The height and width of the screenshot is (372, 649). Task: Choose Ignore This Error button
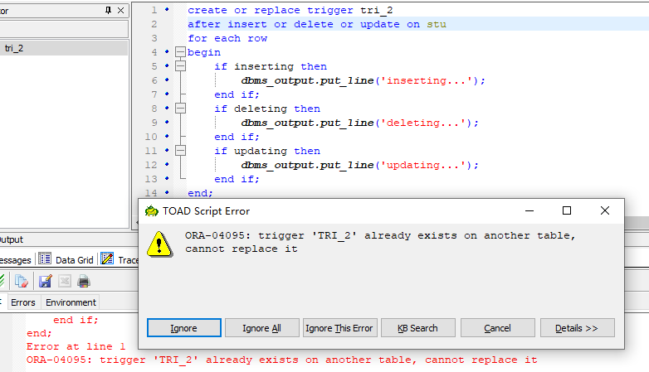click(339, 328)
